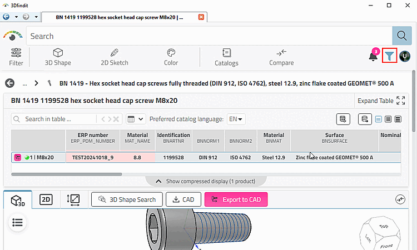This screenshot has width=417, height=250.
Task: Clear the table search
Action: tap(116, 119)
